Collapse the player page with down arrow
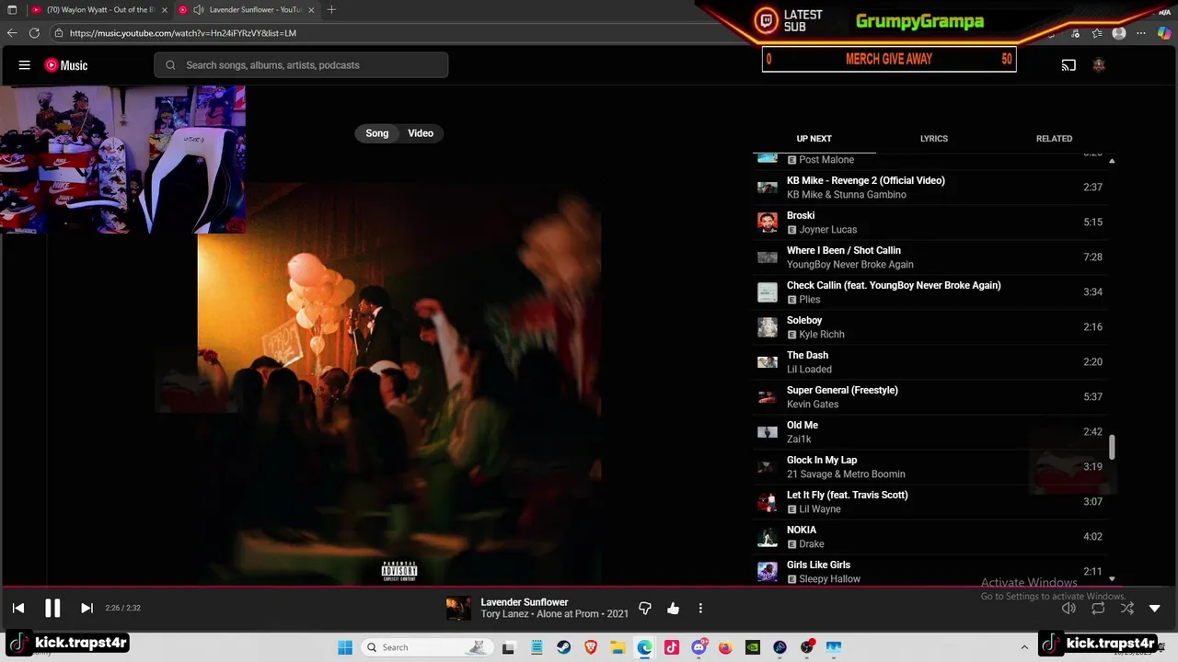Screen dimensions: 1178x662 (x=1155, y=608)
